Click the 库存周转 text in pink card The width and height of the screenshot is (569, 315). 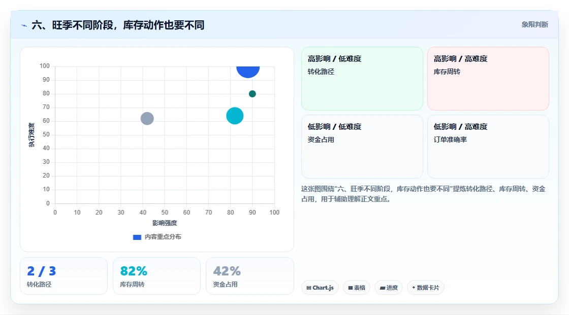coord(447,72)
